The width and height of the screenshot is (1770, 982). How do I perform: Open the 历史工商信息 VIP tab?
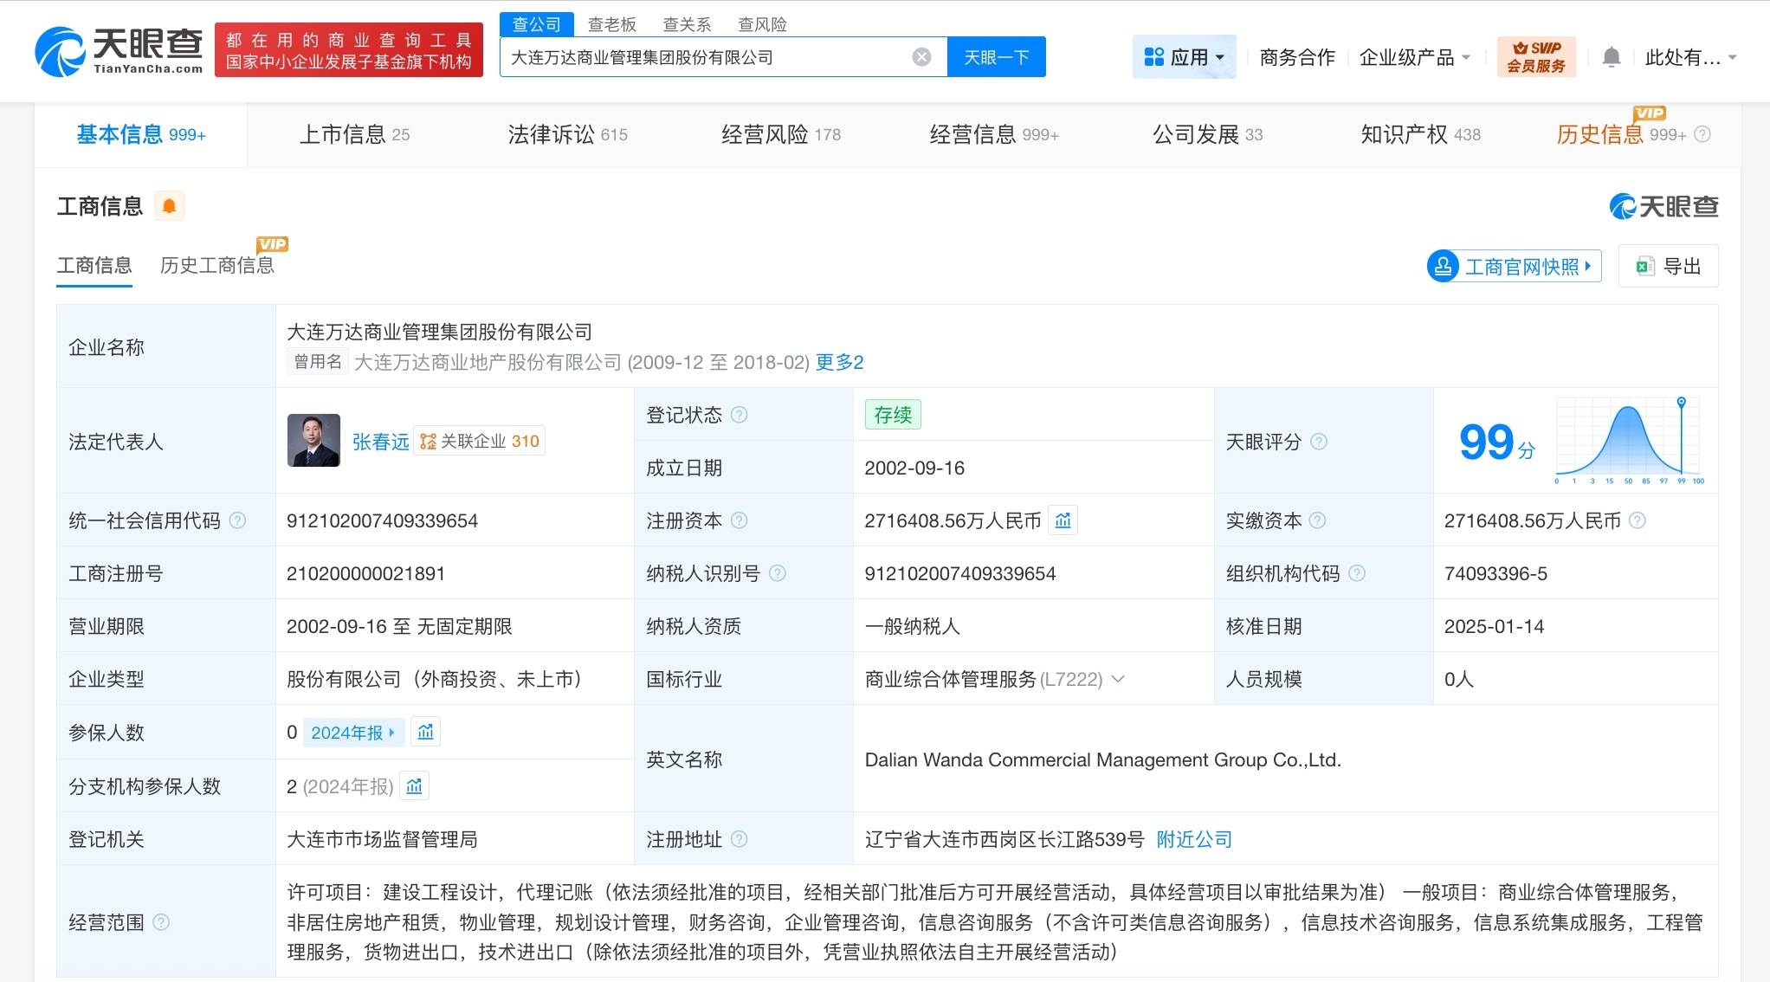tap(216, 265)
